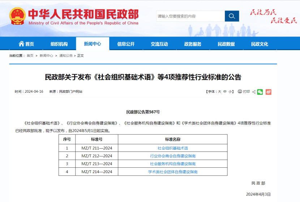Go to 新闻中心 in breadcrumb
Image resolution: width=300 pixels, height=202 pixels.
pyautogui.click(x=46, y=56)
